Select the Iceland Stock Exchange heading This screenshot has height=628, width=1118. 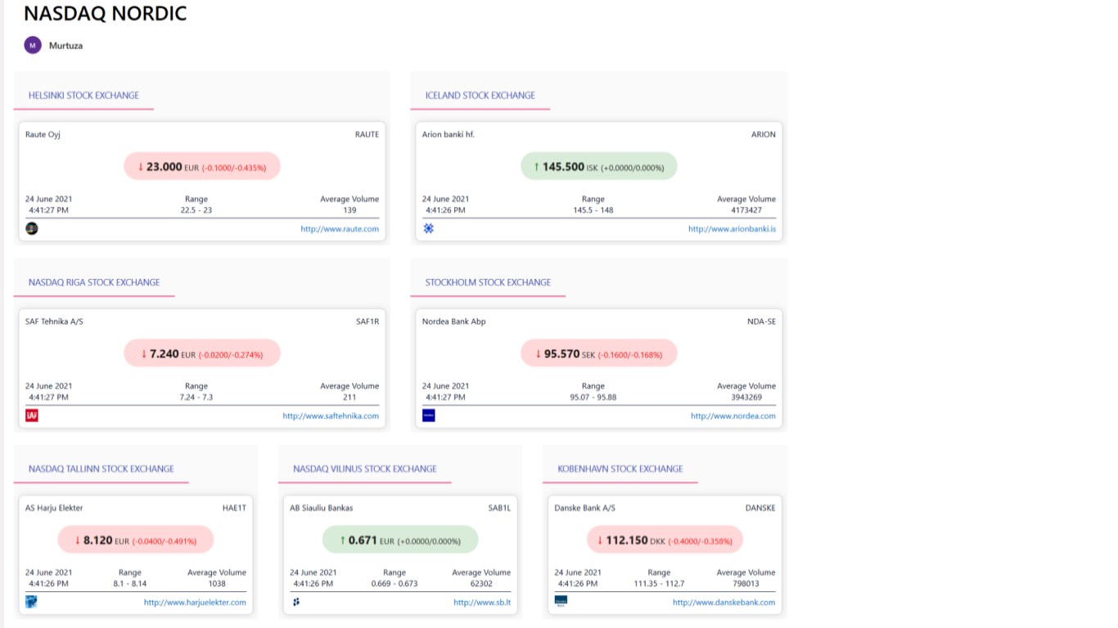tap(480, 96)
